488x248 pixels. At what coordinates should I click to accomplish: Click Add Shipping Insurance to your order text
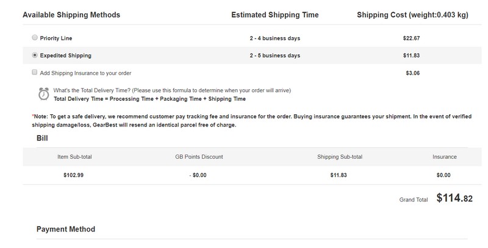coord(85,73)
